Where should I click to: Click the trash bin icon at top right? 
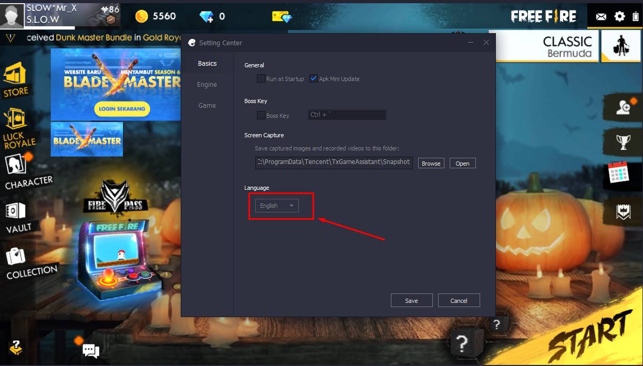tap(635, 16)
